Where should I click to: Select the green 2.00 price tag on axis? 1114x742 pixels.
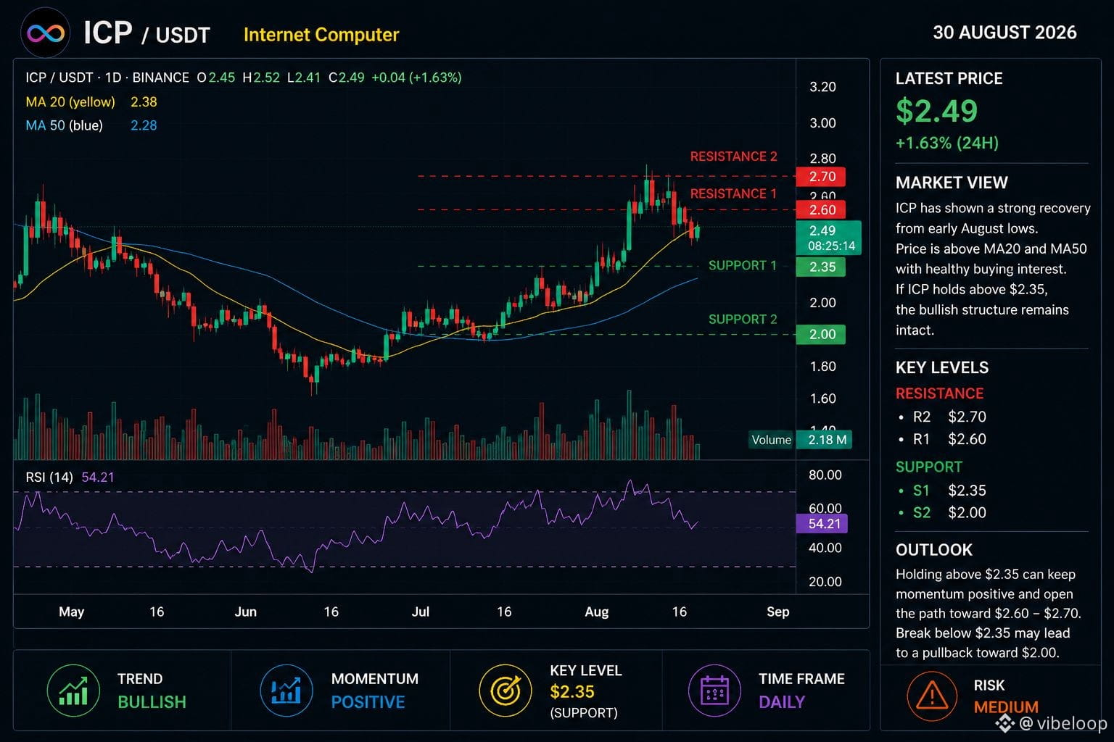point(820,335)
